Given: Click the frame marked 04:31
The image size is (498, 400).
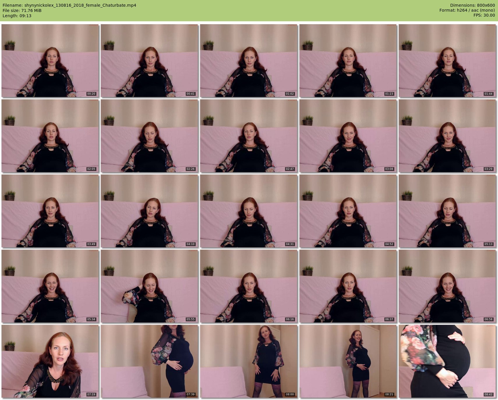Looking at the screenshot, I should (x=249, y=211).
